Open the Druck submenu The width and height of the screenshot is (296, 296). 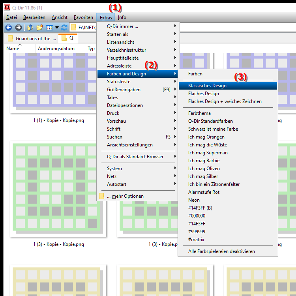(x=137, y=113)
